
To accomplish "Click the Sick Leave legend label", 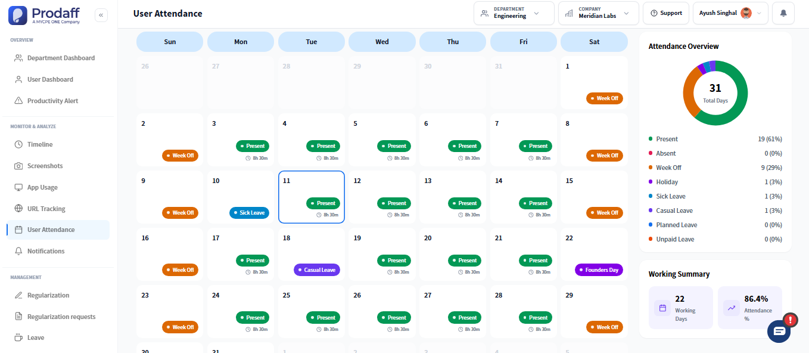I will coord(671,196).
